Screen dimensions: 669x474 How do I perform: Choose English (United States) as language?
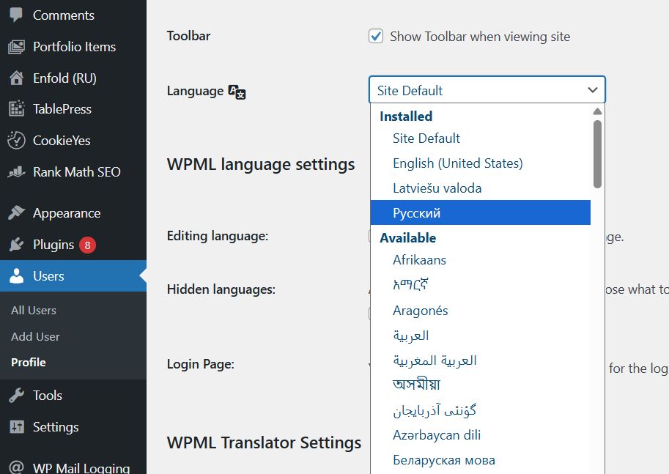pos(457,163)
